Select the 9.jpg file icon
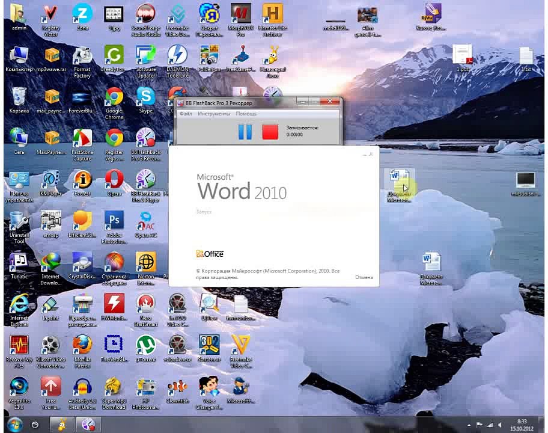 click(114, 17)
